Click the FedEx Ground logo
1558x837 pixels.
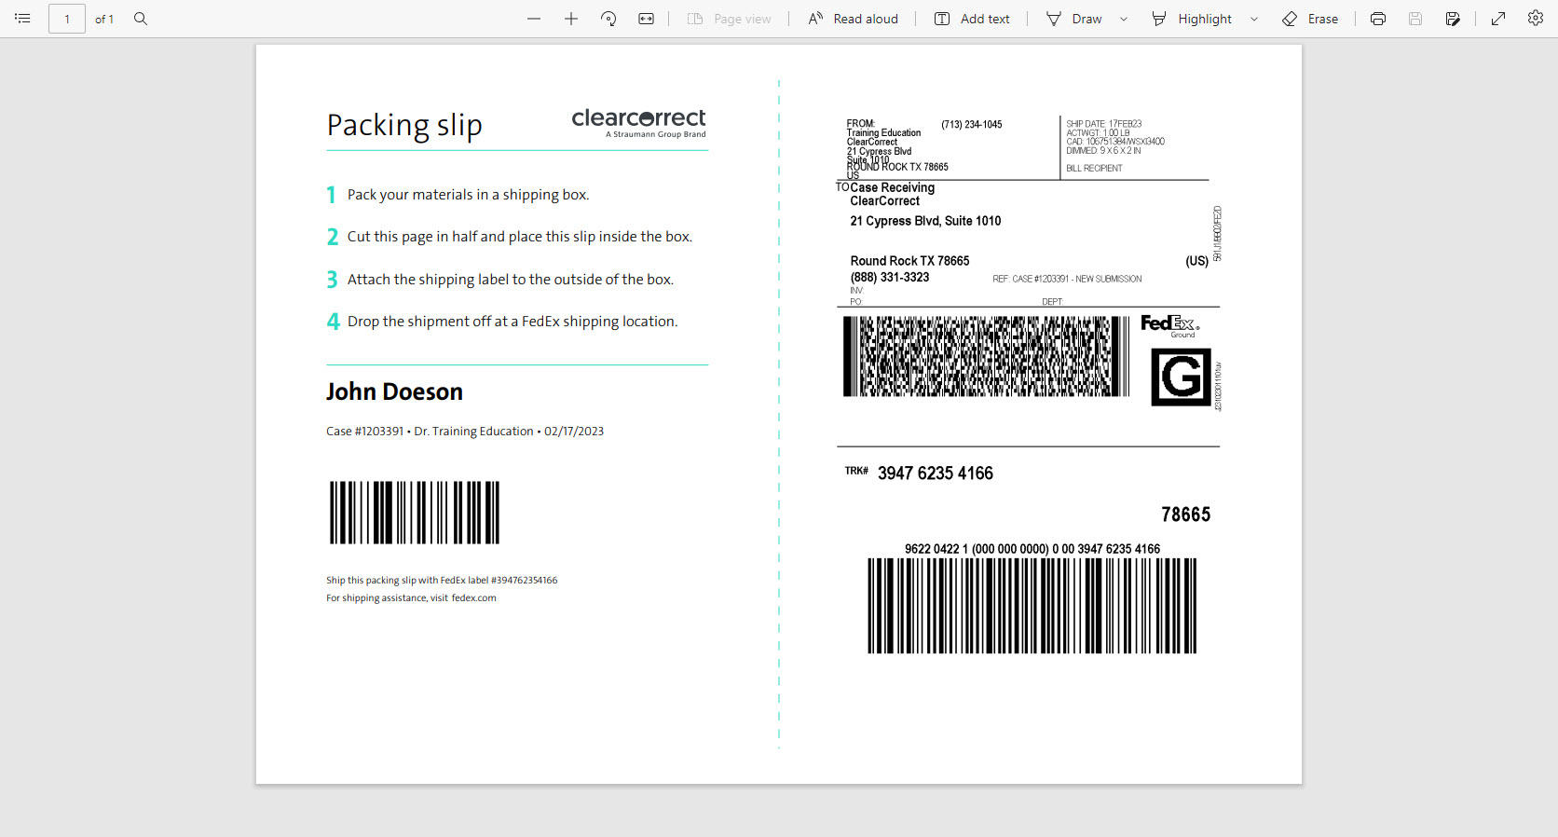pos(1170,325)
